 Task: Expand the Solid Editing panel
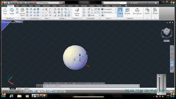click(35, 18)
